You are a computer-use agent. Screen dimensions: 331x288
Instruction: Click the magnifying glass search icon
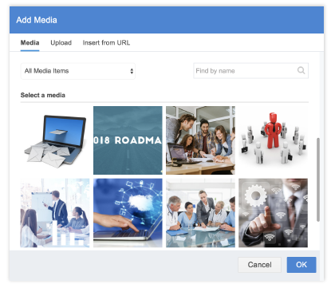(x=301, y=70)
